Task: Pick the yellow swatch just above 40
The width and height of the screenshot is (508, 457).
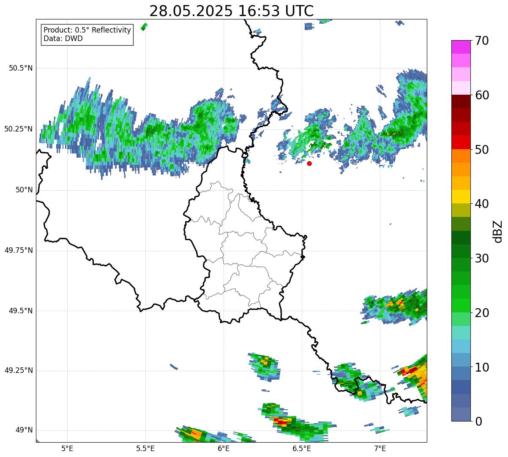Action: pyautogui.click(x=461, y=197)
